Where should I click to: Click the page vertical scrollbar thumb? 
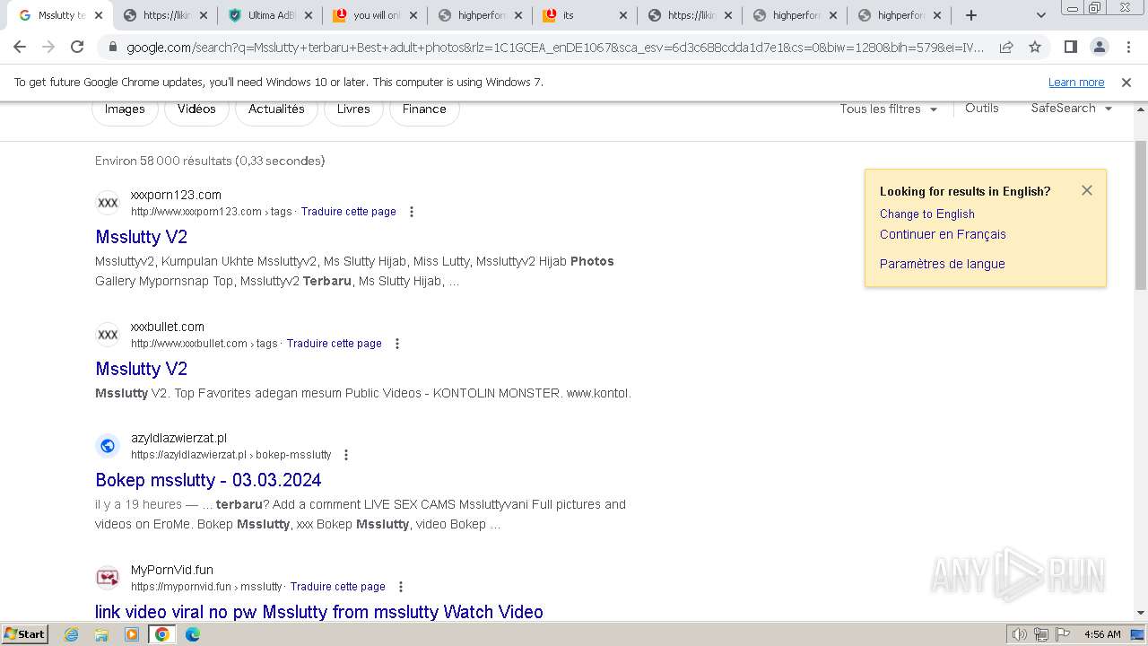(1141, 215)
